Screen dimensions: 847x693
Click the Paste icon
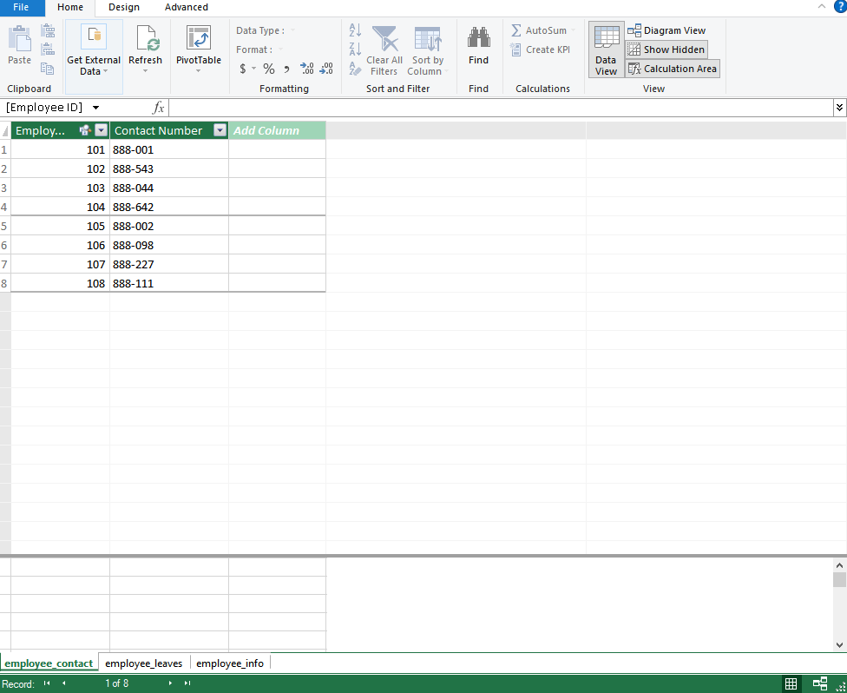(19, 43)
